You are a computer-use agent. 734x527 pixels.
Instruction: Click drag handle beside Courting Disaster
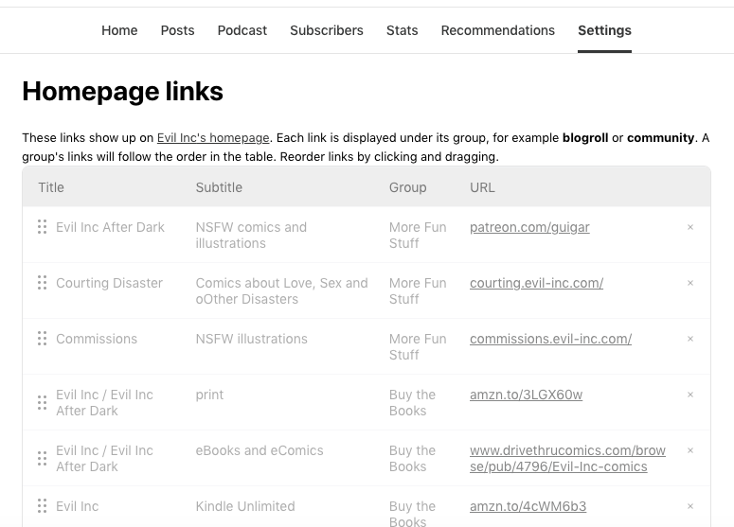click(x=42, y=283)
